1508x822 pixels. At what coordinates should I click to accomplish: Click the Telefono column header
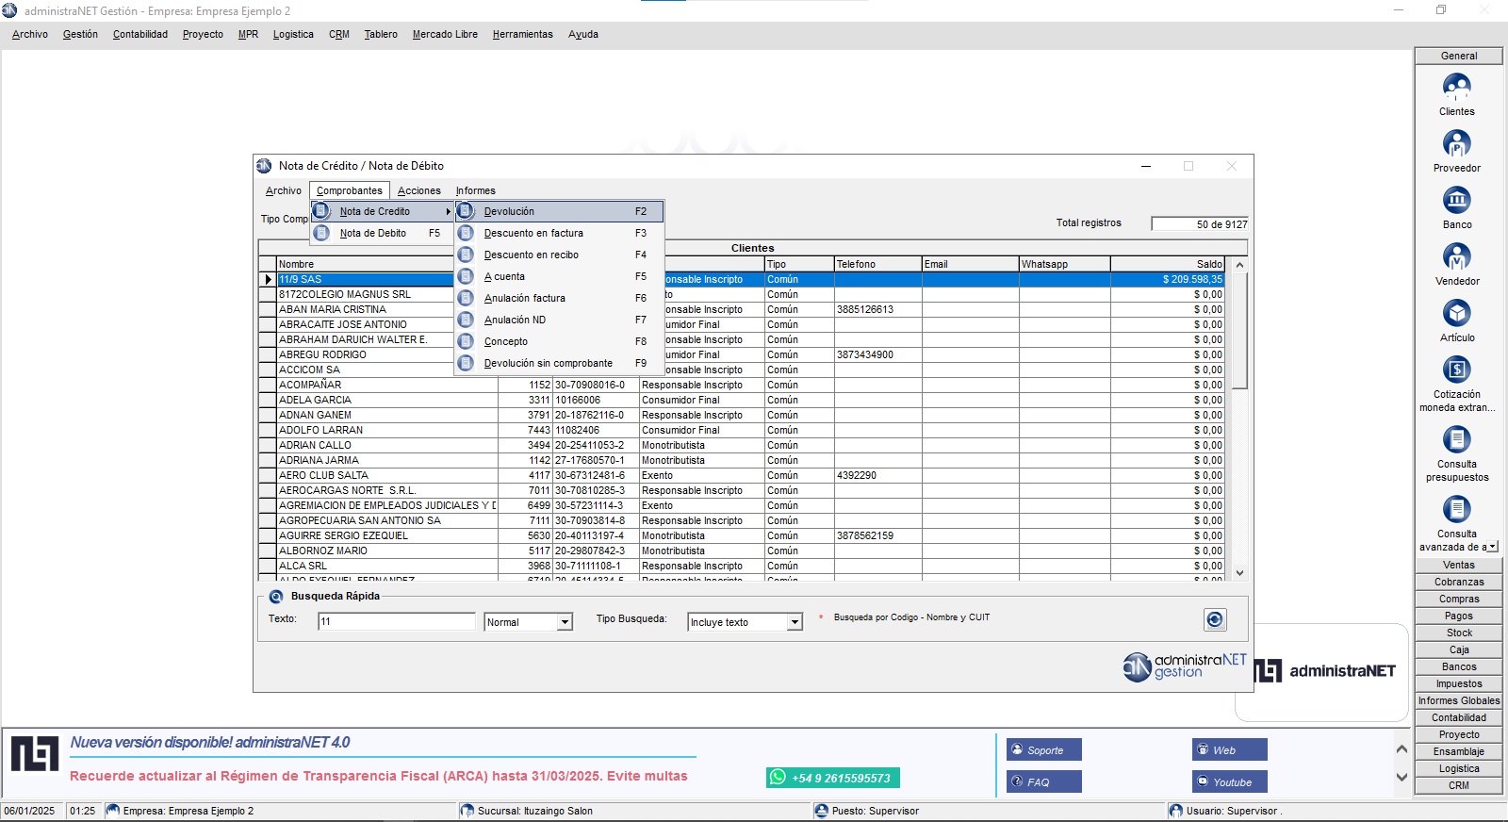[877, 264]
